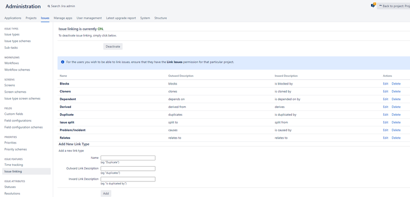Go to User management tab
The height and width of the screenshot is (197, 410).
point(89,18)
